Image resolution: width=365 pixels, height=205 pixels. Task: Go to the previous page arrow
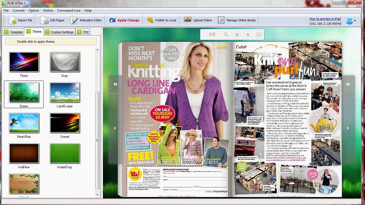pyautogui.click(x=115, y=128)
